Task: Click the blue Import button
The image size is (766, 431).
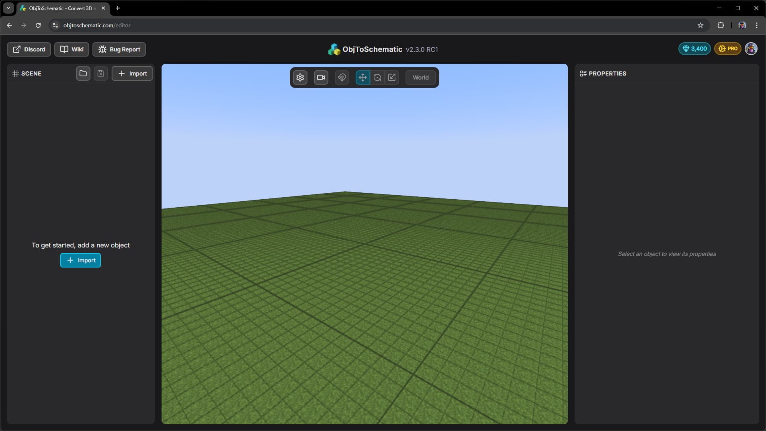Action: click(80, 260)
